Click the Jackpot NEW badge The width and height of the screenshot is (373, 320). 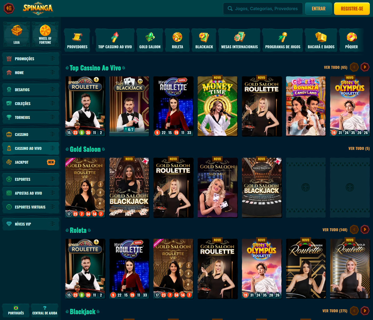51,162
